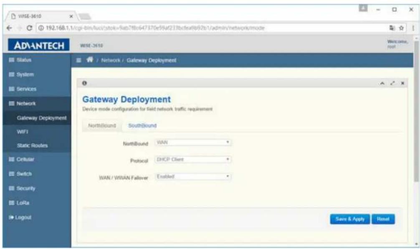Open the Static Routes page

[x=33, y=146]
